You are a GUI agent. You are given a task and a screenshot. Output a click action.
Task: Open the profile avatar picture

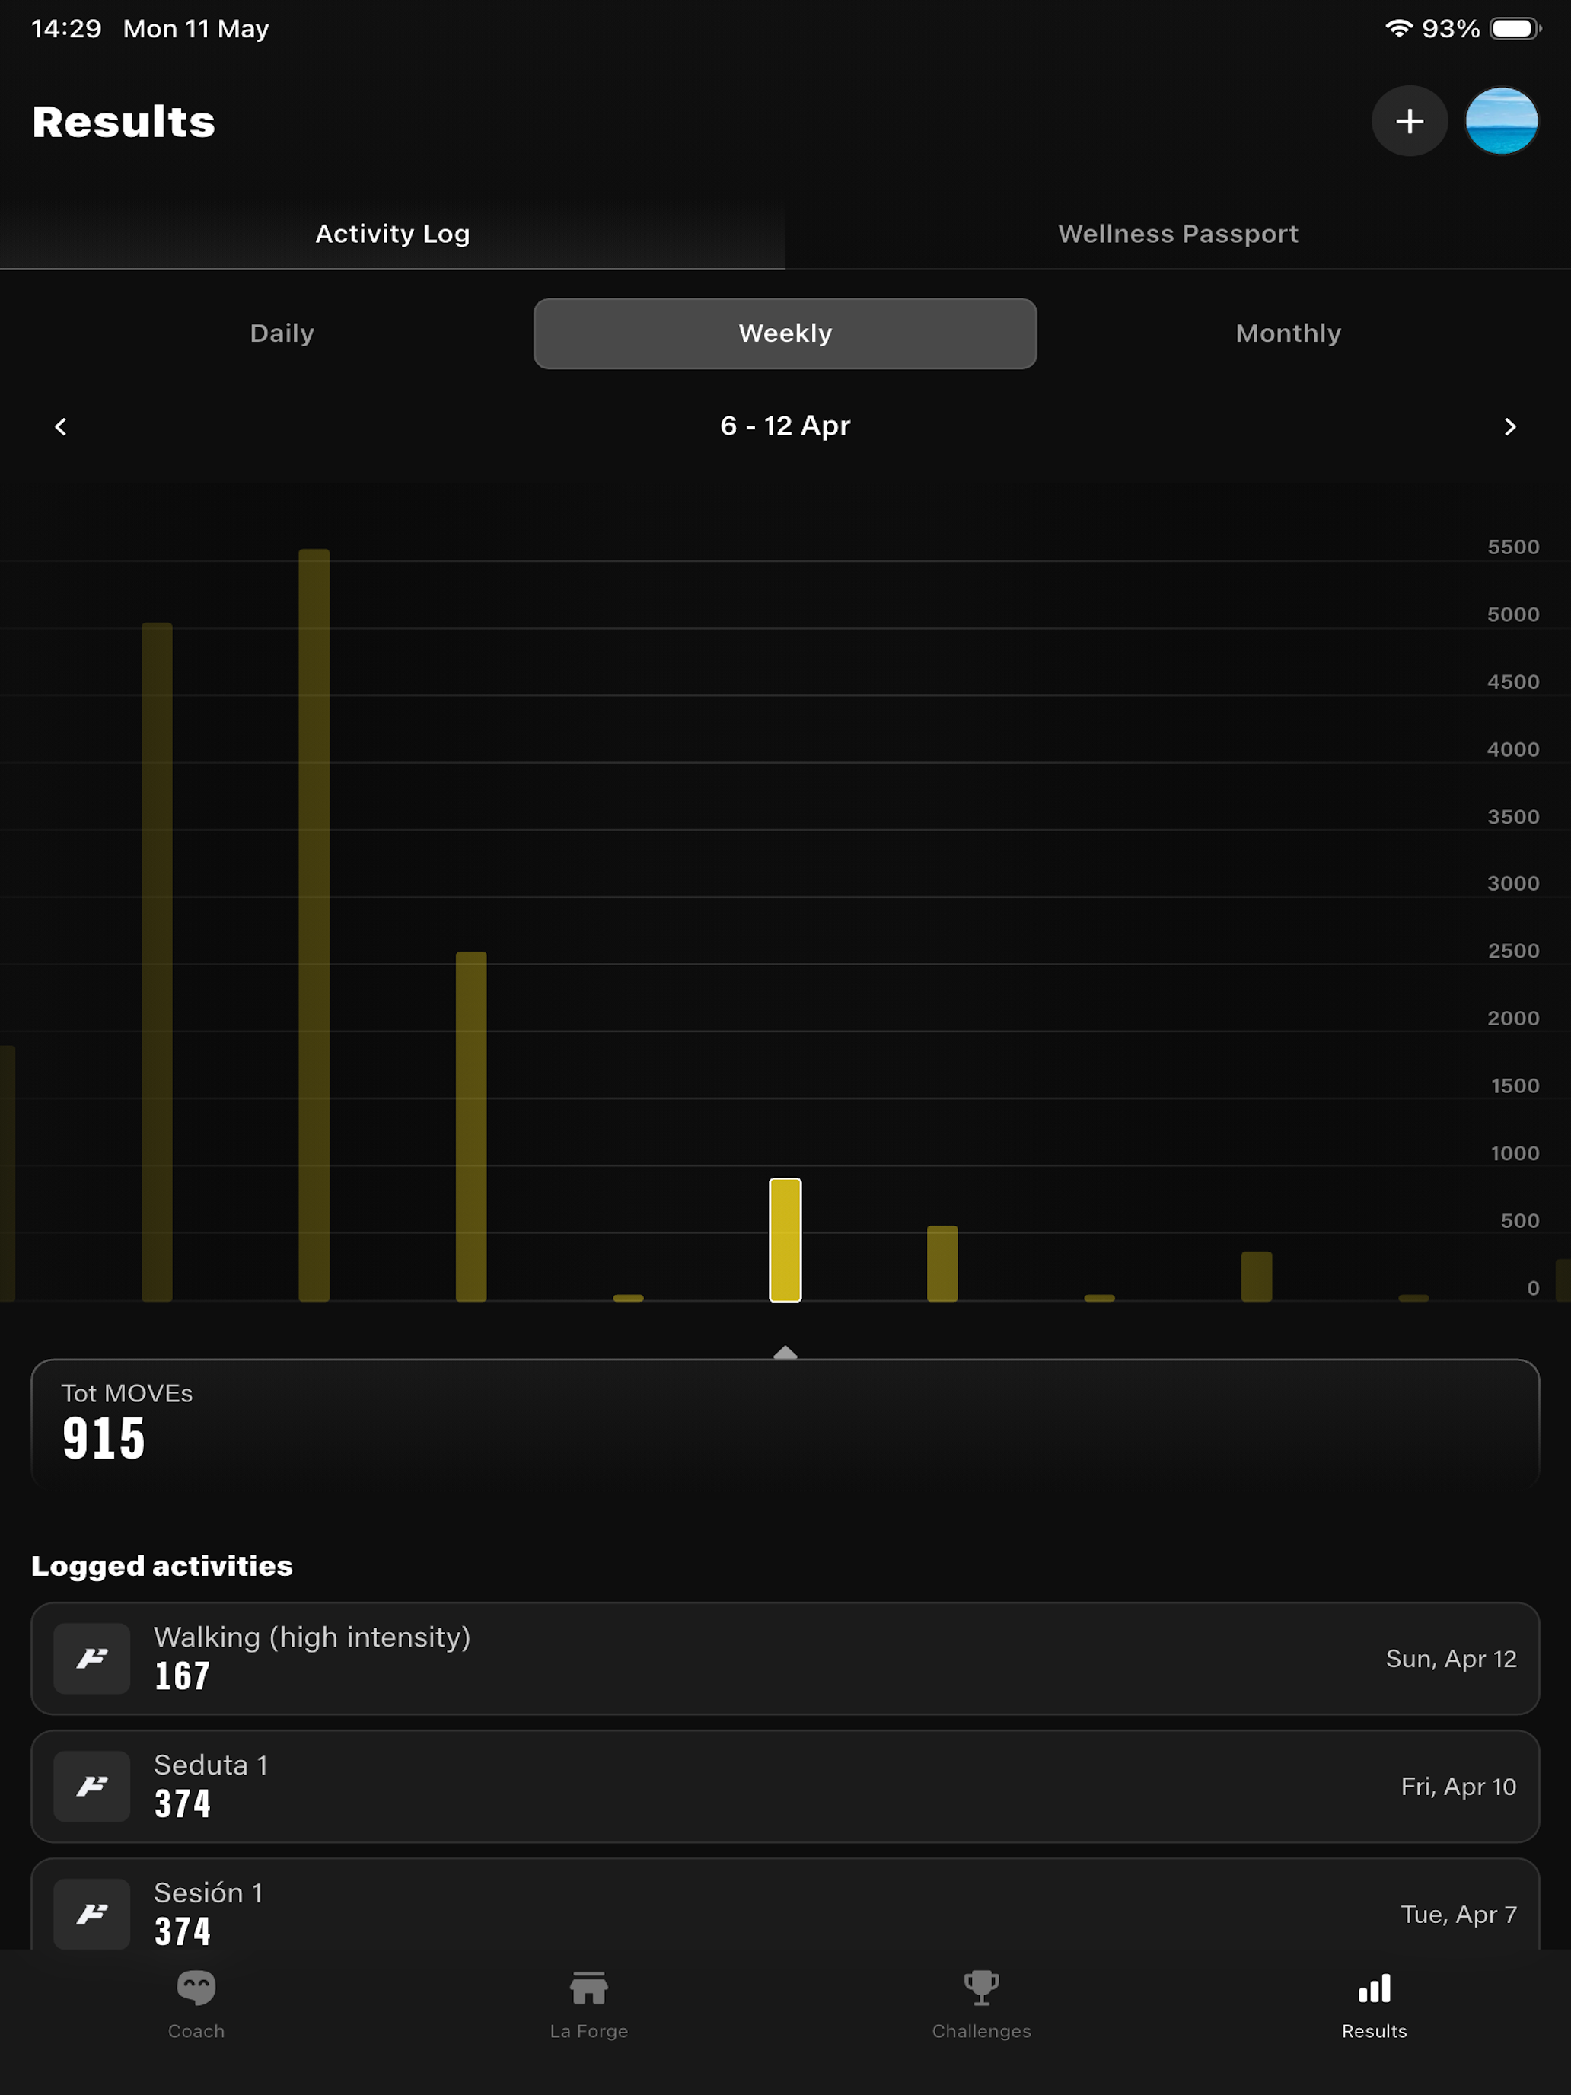pyautogui.click(x=1501, y=121)
